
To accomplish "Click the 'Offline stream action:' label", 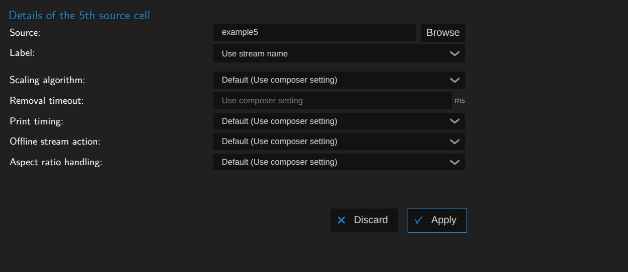I will (x=55, y=142).
